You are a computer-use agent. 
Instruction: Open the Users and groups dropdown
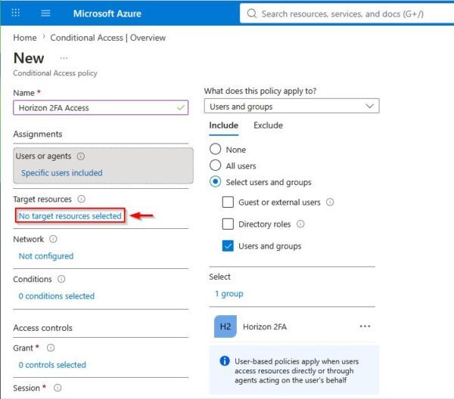click(x=291, y=106)
